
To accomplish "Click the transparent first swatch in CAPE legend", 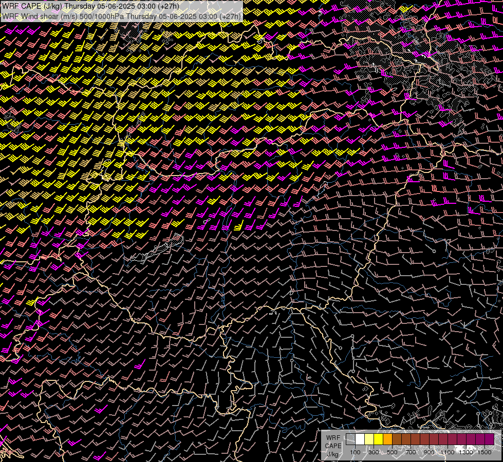I will [350, 439].
